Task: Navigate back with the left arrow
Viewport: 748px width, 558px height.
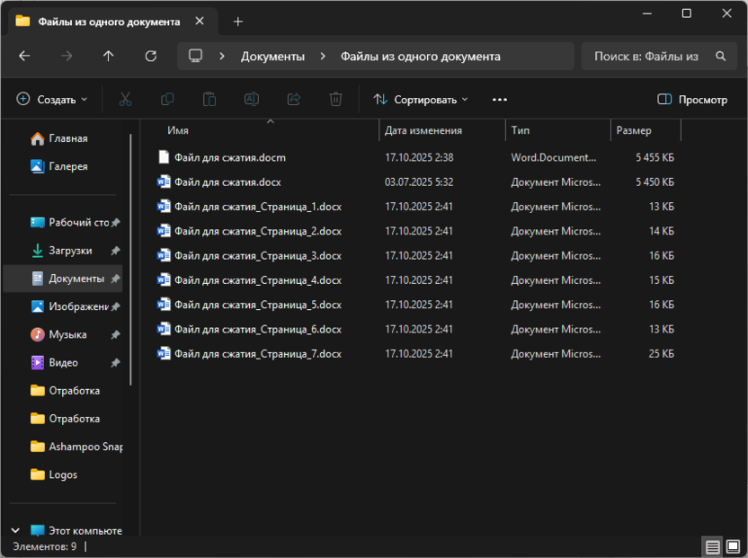Action: click(x=24, y=56)
